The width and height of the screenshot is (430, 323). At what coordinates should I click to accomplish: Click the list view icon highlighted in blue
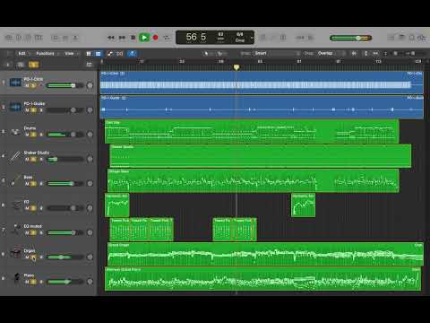98,54
